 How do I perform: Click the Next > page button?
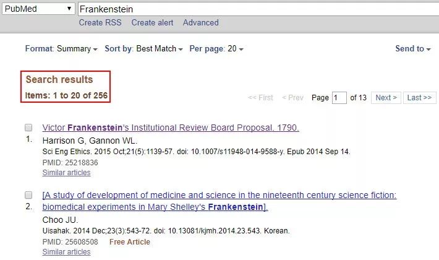(386, 98)
